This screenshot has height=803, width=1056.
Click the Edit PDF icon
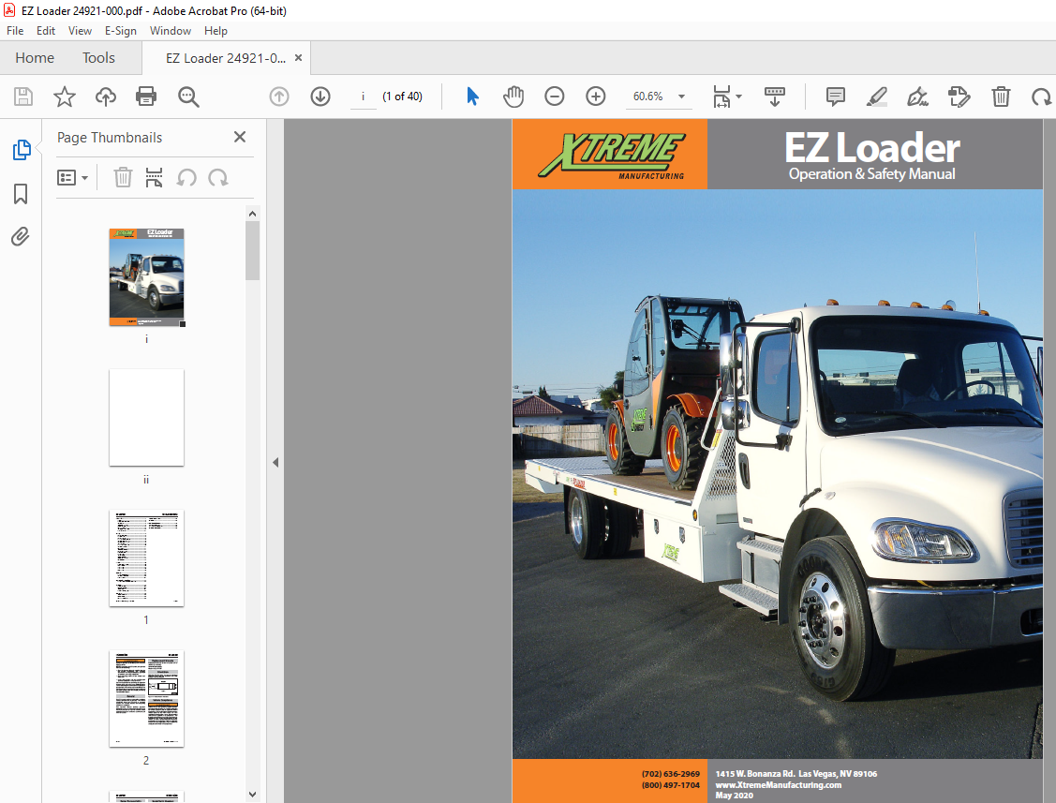[959, 97]
